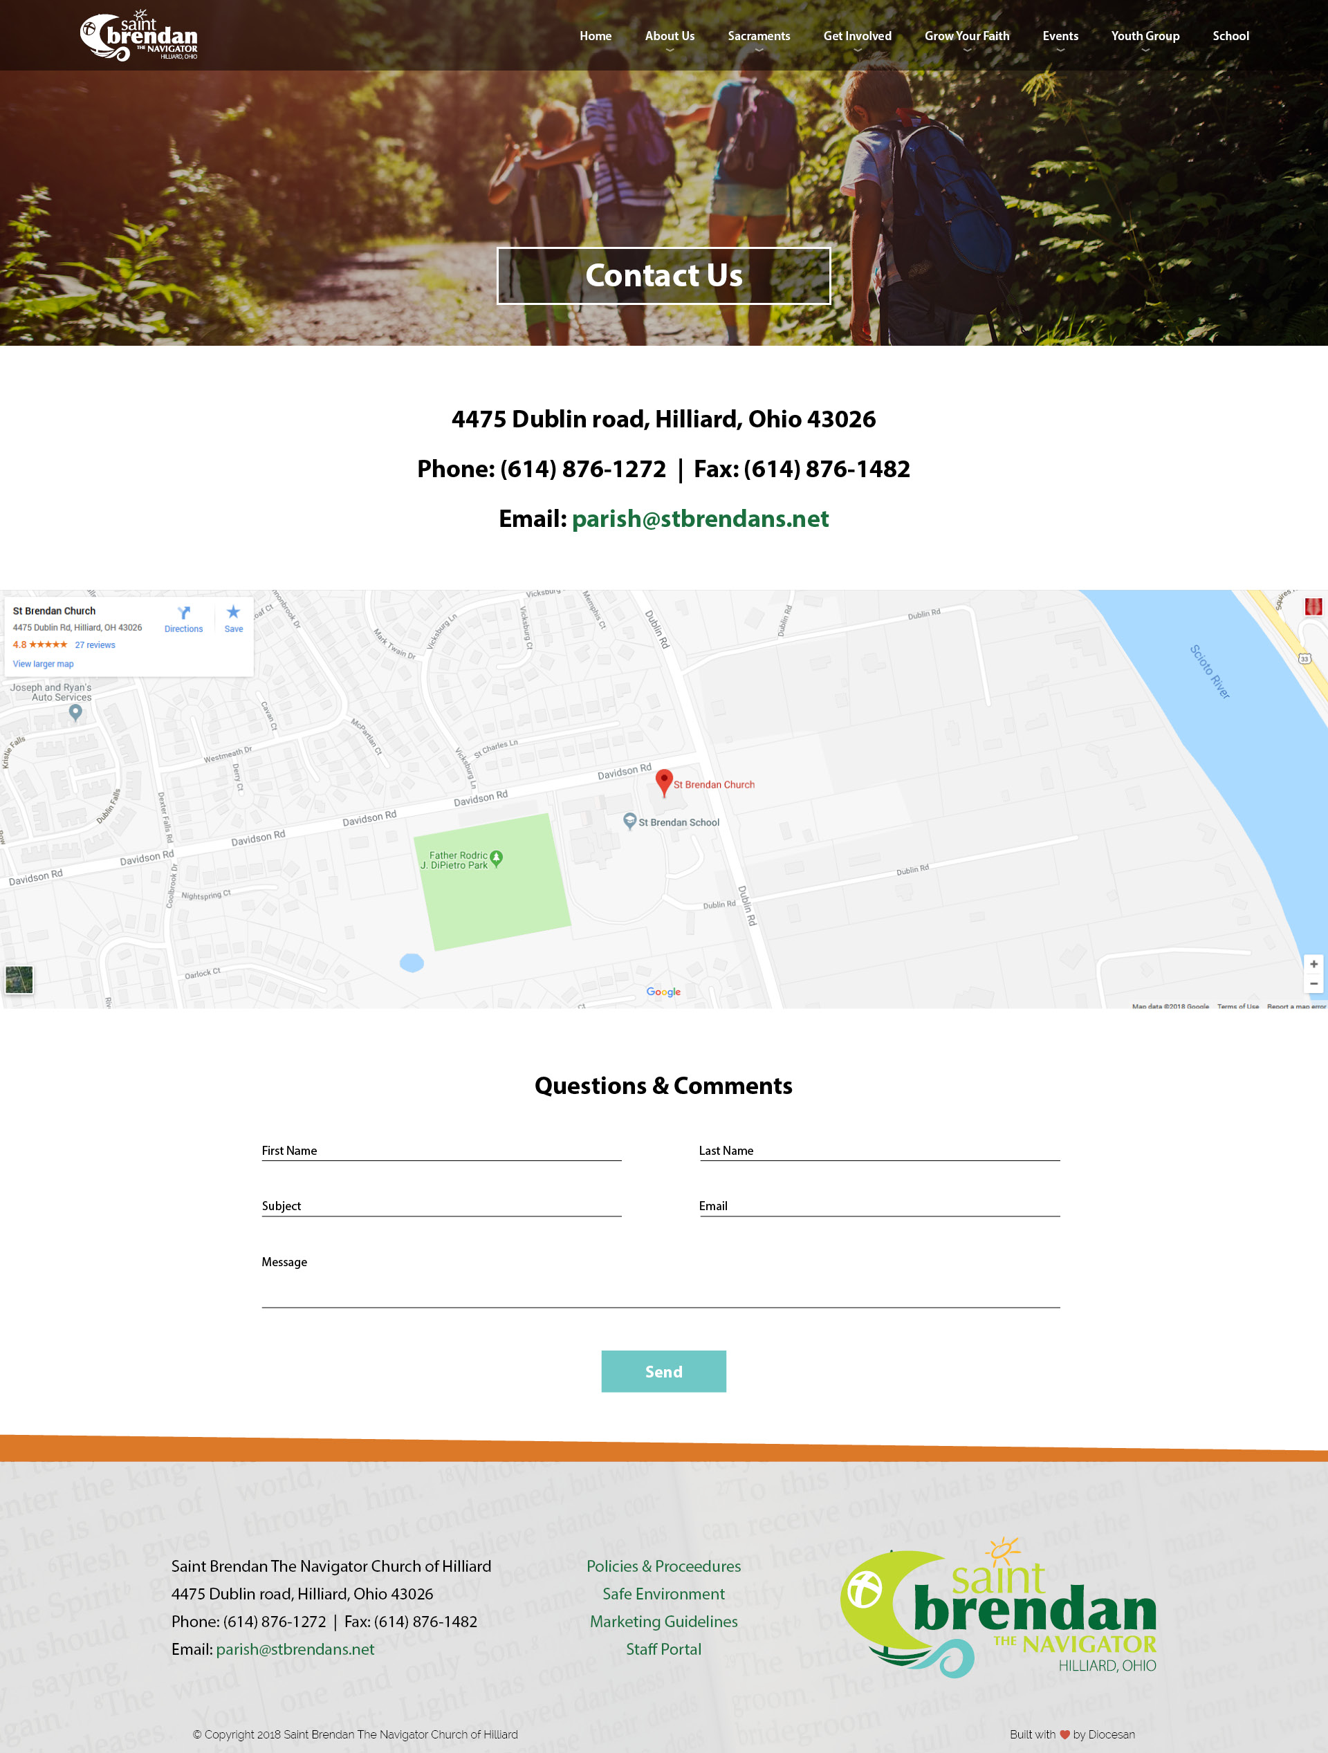Viewport: 1328px width, 1753px height.
Task: Expand the Sacraments dropdown menu
Action: [x=758, y=37]
